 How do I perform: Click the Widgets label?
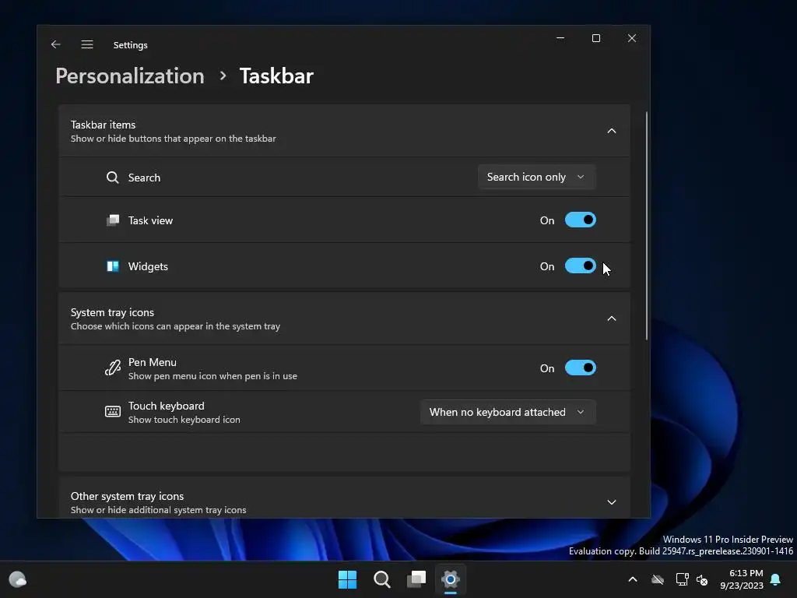pos(148,266)
